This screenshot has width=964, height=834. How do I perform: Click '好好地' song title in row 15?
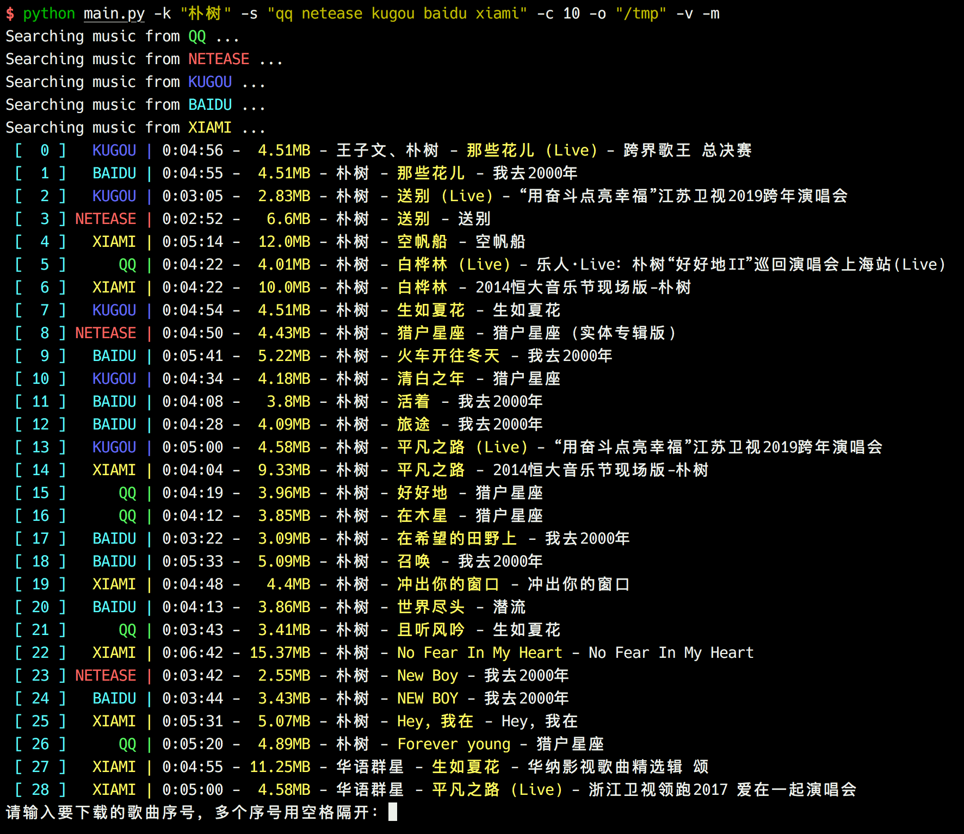(422, 493)
